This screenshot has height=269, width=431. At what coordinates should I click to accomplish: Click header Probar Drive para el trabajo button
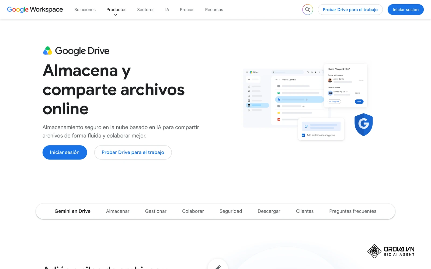click(x=350, y=10)
